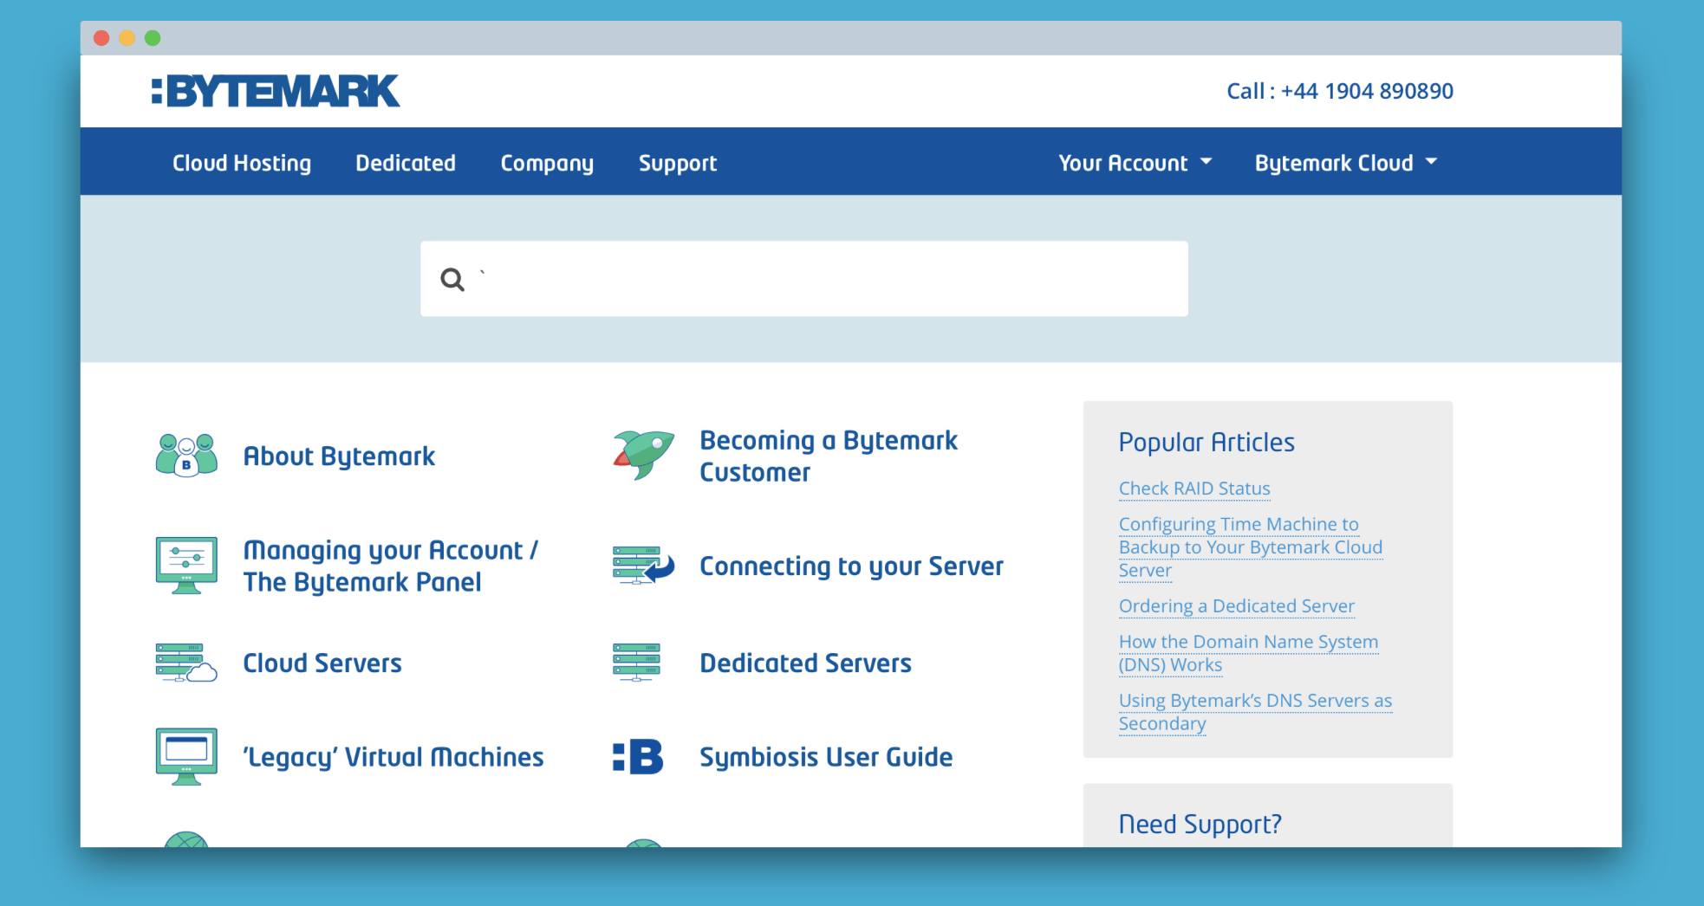
Task: Open the Cloud Hosting menu
Action: 242,163
